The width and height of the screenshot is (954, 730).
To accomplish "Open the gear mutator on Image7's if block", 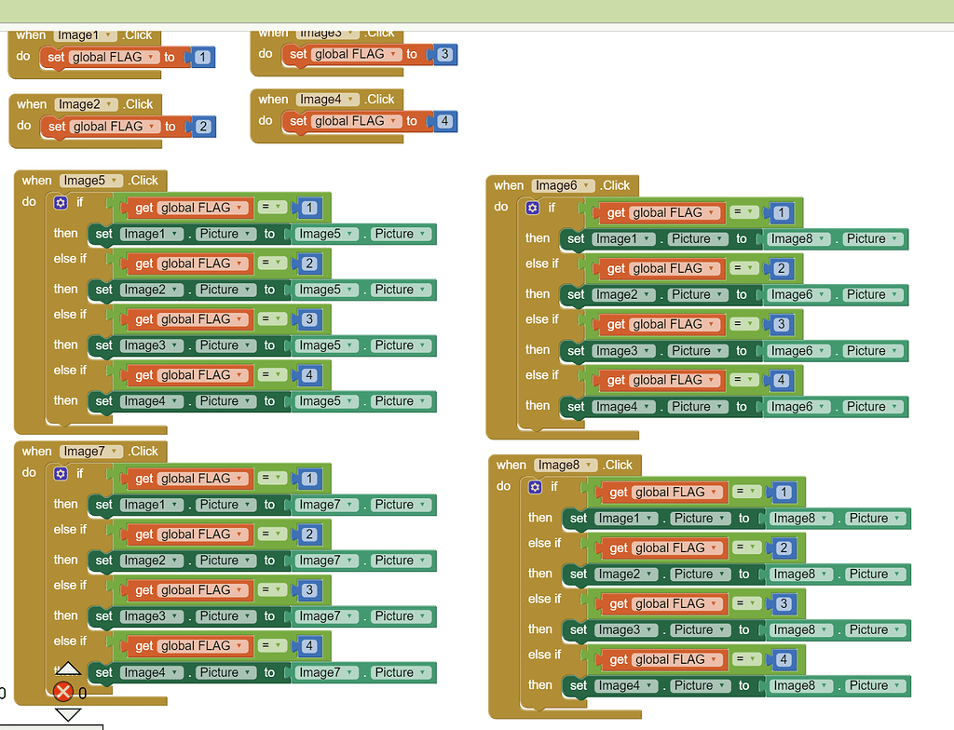I will click(x=61, y=474).
